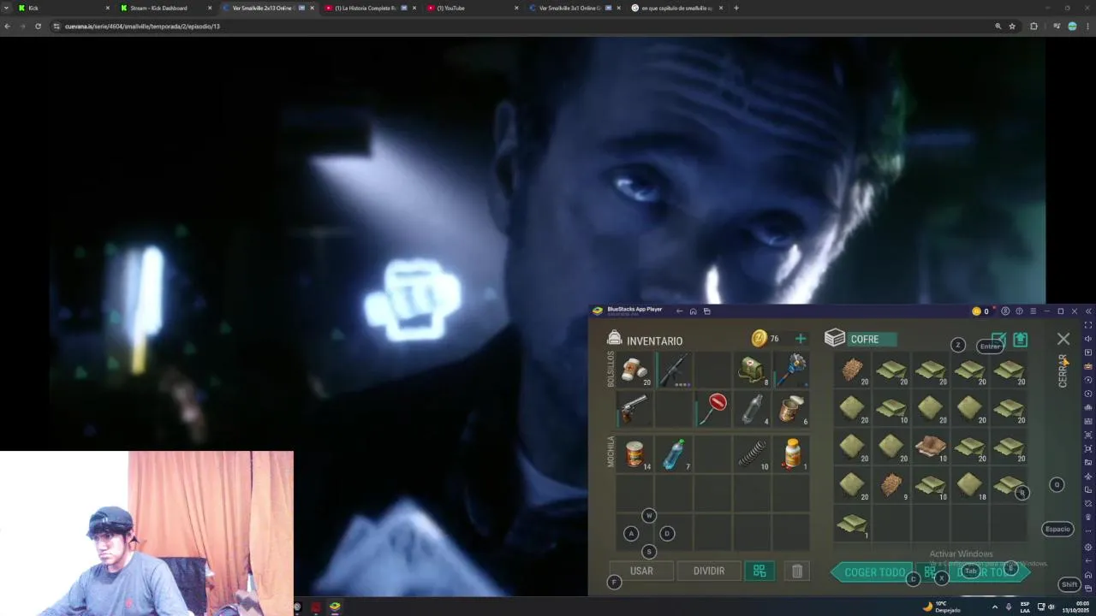Viewport: 1096px width, 616px height.
Task: Click the webcam overlay thumbnail
Action: pos(146,533)
